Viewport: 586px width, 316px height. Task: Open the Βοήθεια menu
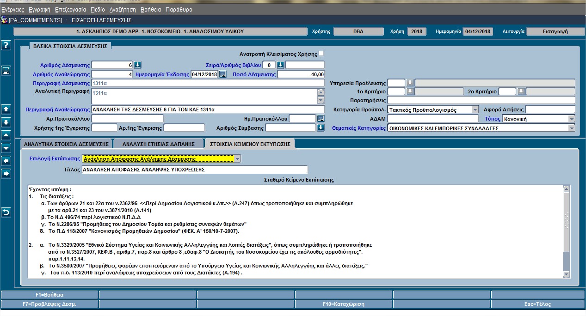(x=150, y=9)
